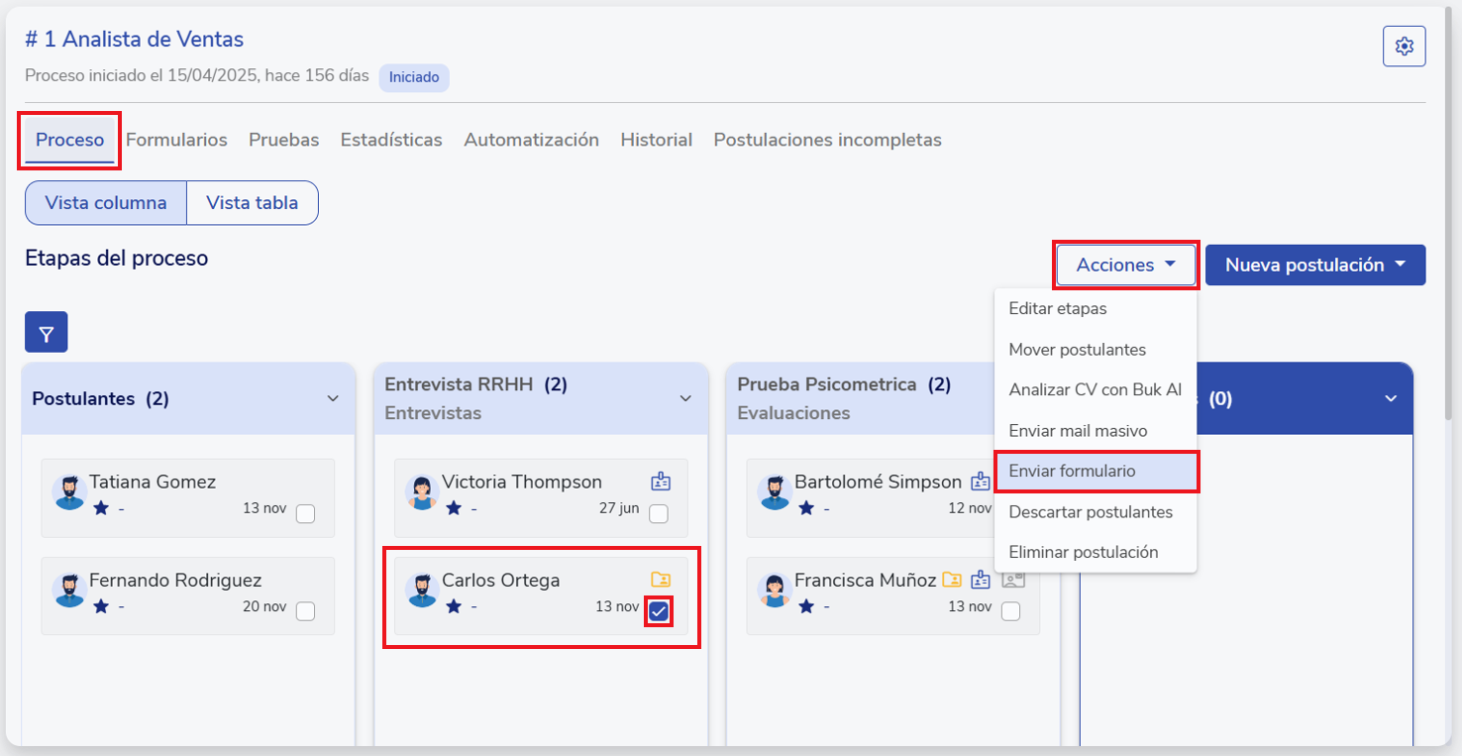Click Bartolomé Simpson's ID badge icon
1462x756 pixels.
981,482
